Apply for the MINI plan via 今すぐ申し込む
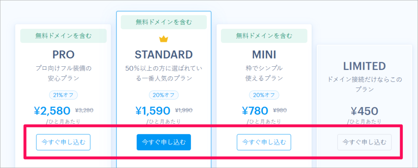The width and height of the screenshot is (418, 168). coord(264,142)
